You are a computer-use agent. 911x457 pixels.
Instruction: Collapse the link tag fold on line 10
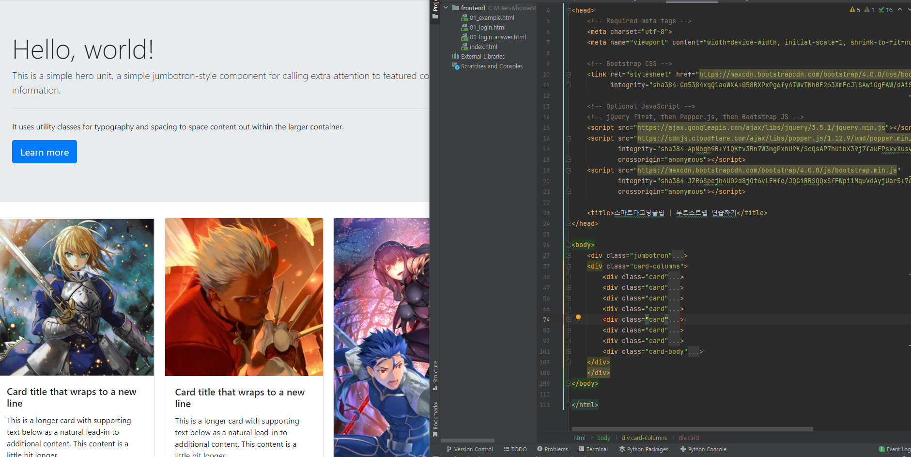tap(569, 74)
